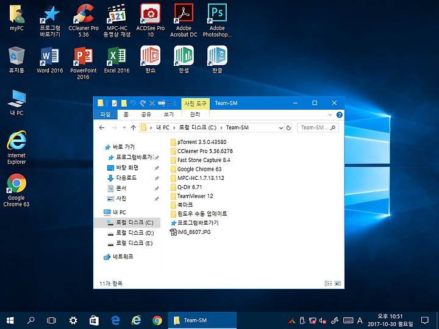Select 로컬 디스크 (D:) in navigation pane

tap(130, 233)
